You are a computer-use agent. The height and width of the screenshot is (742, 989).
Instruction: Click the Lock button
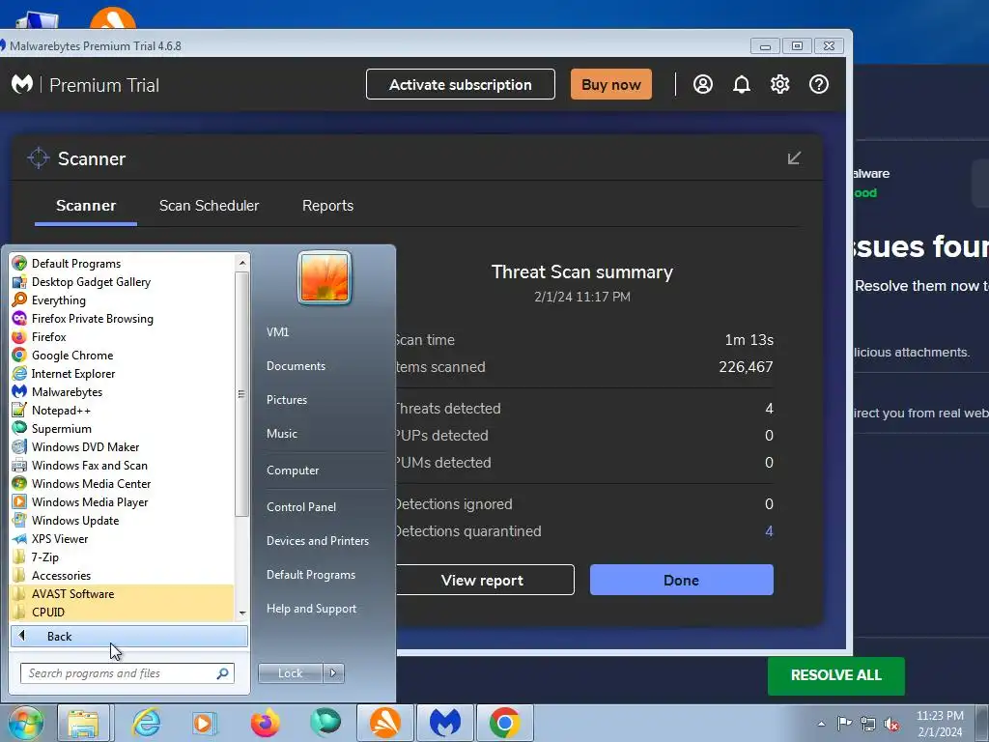coord(290,672)
